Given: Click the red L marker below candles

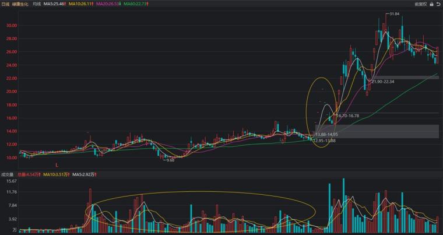Looking at the screenshot, I should coord(57,165).
